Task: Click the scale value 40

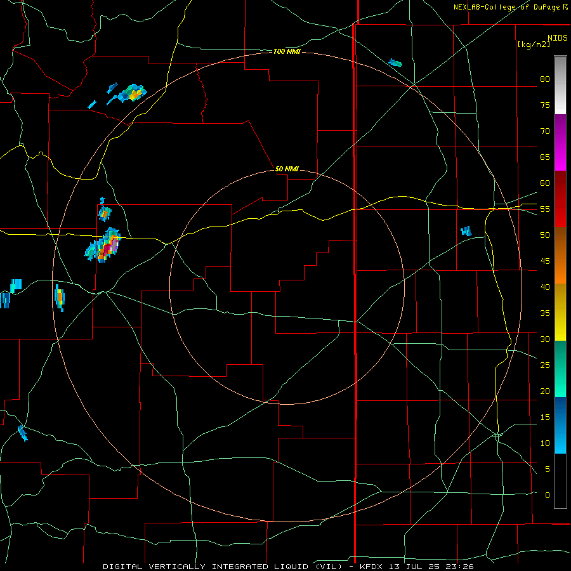Action: (545, 287)
